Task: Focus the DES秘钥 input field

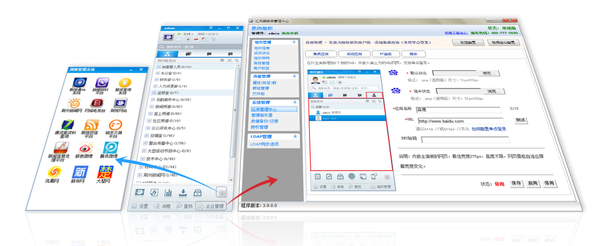Action: click(465, 139)
